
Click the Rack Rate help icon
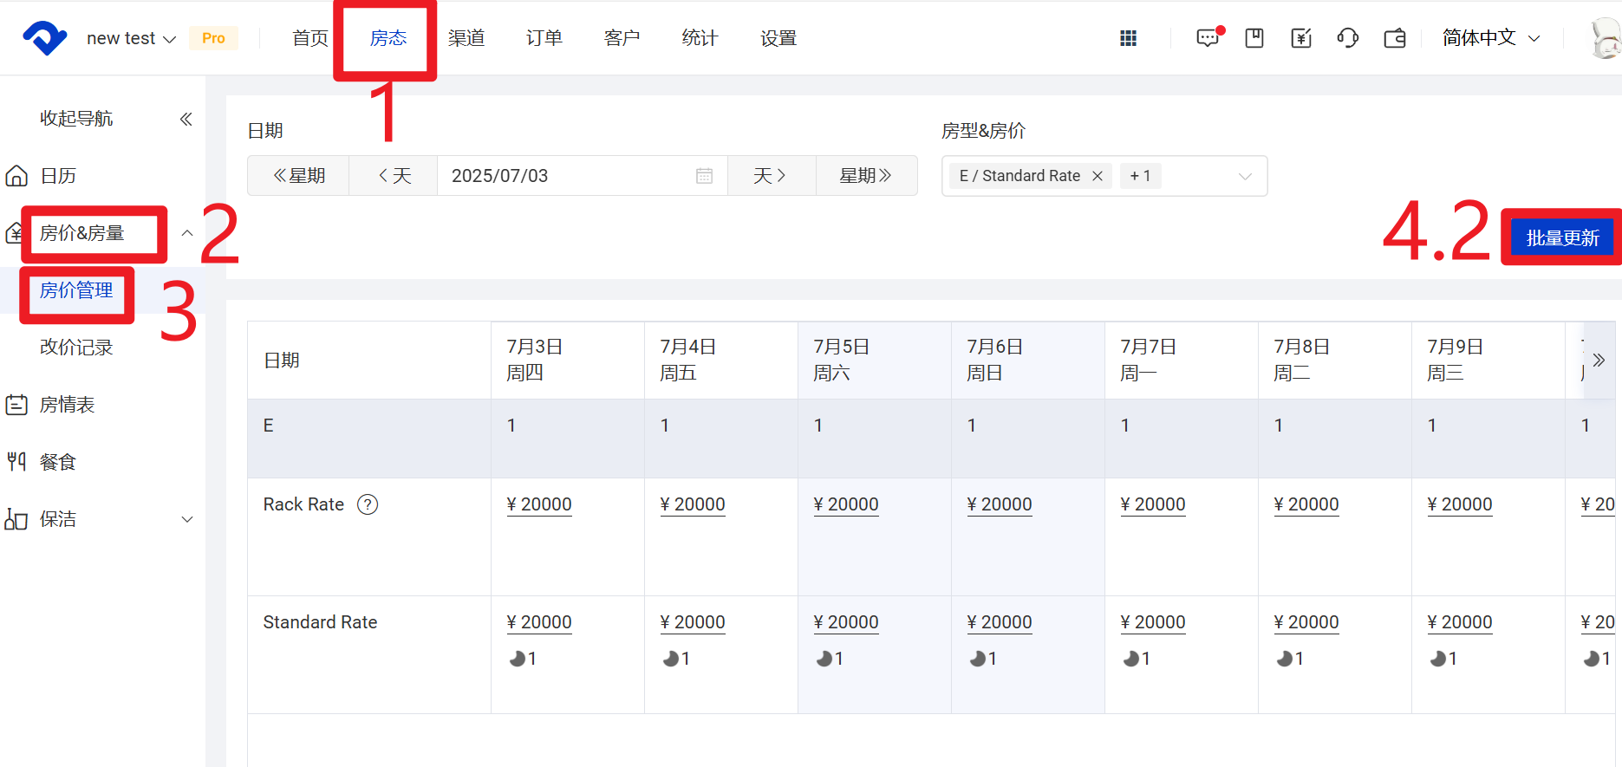pyautogui.click(x=368, y=504)
